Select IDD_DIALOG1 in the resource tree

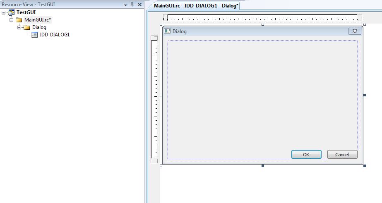coord(55,35)
